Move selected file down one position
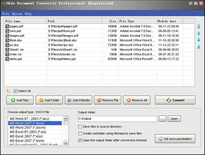This screenshot has width=205, height=155. 199,40
